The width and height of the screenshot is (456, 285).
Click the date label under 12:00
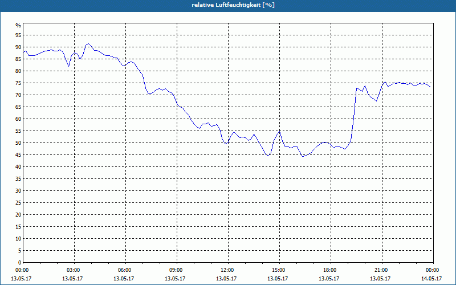click(226, 278)
